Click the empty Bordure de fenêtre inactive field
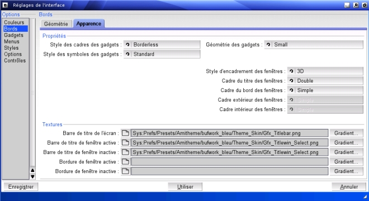 (x=229, y=171)
